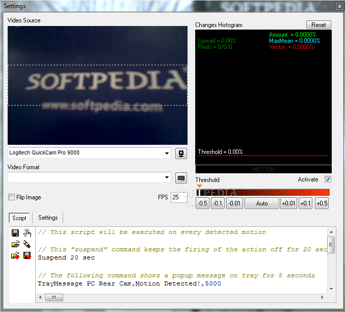Screen dimensions: 345x312
Task: Click the red gradient threshold bar
Action: [263, 192]
